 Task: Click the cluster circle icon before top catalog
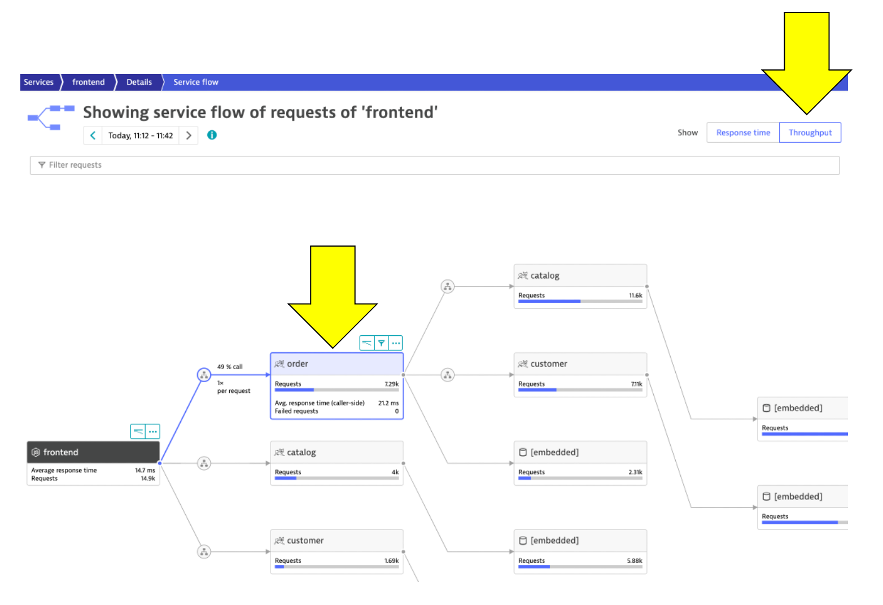(x=447, y=287)
